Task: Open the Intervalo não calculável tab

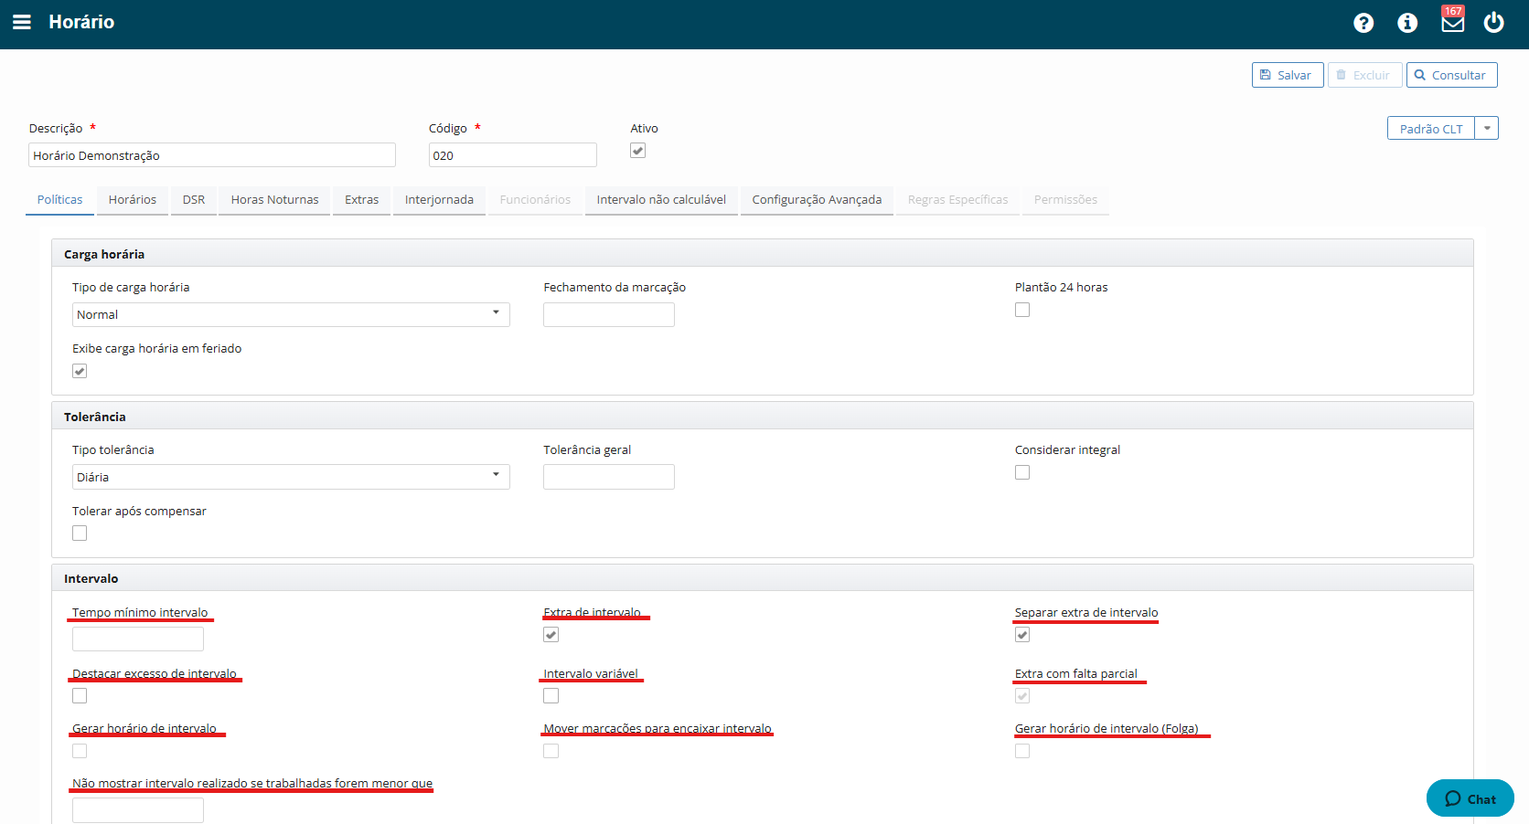Action: (661, 200)
